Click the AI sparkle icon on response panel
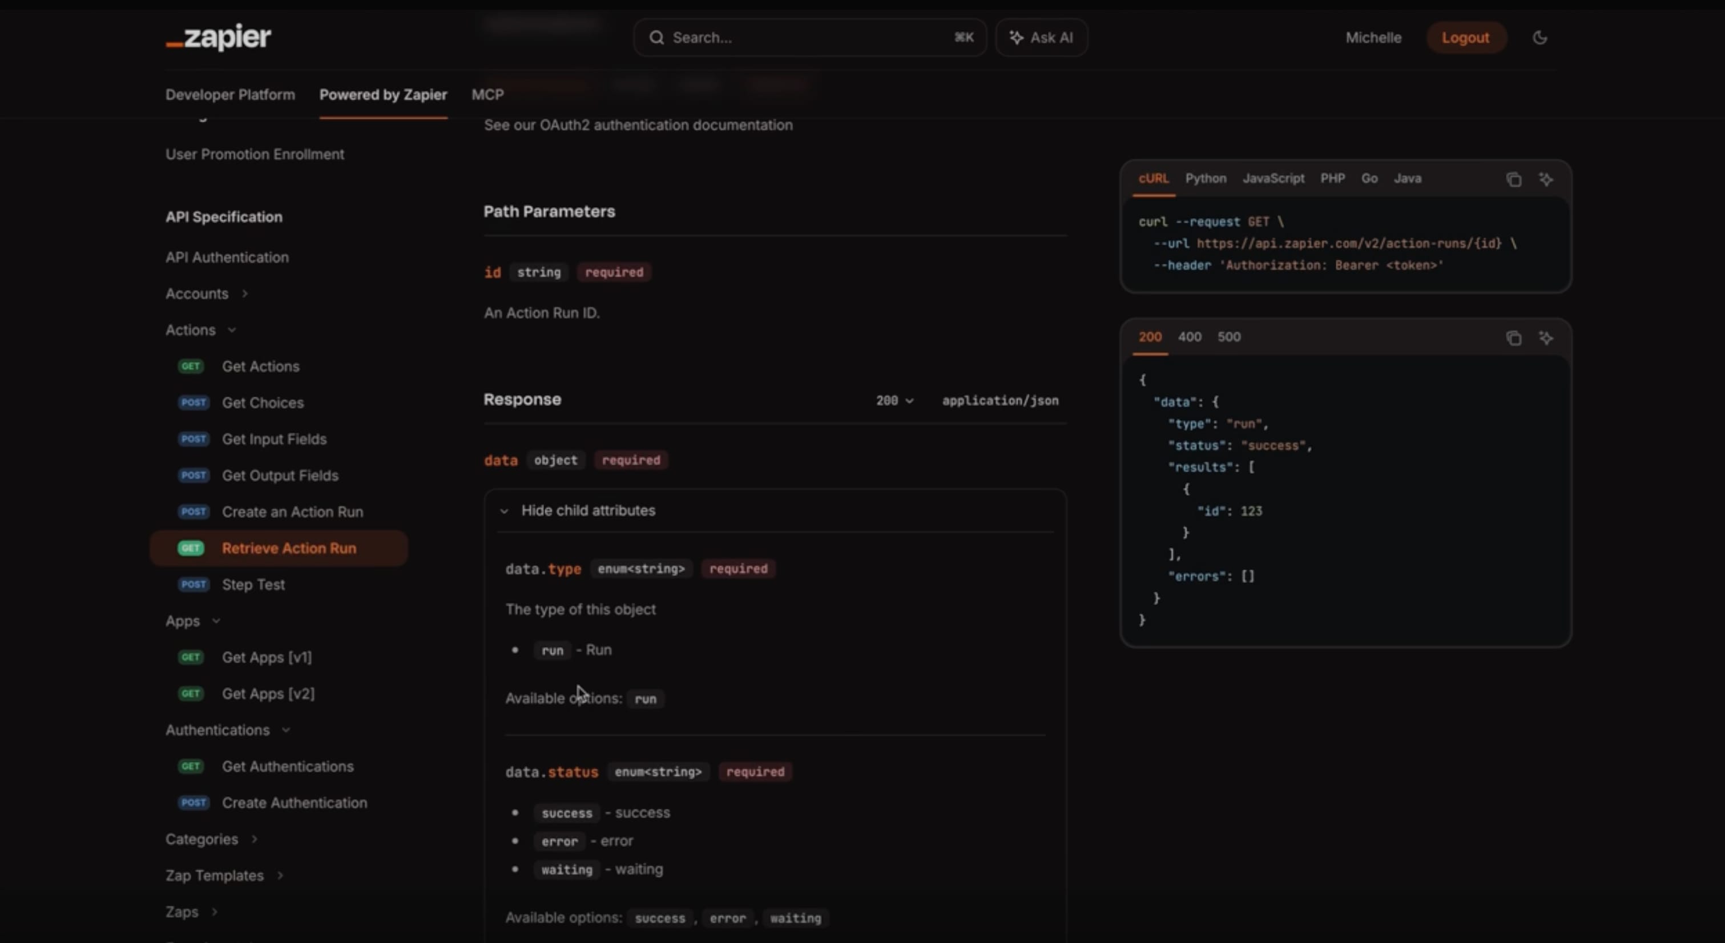This screenshot has width=1725, height=943. [1546, 338]
